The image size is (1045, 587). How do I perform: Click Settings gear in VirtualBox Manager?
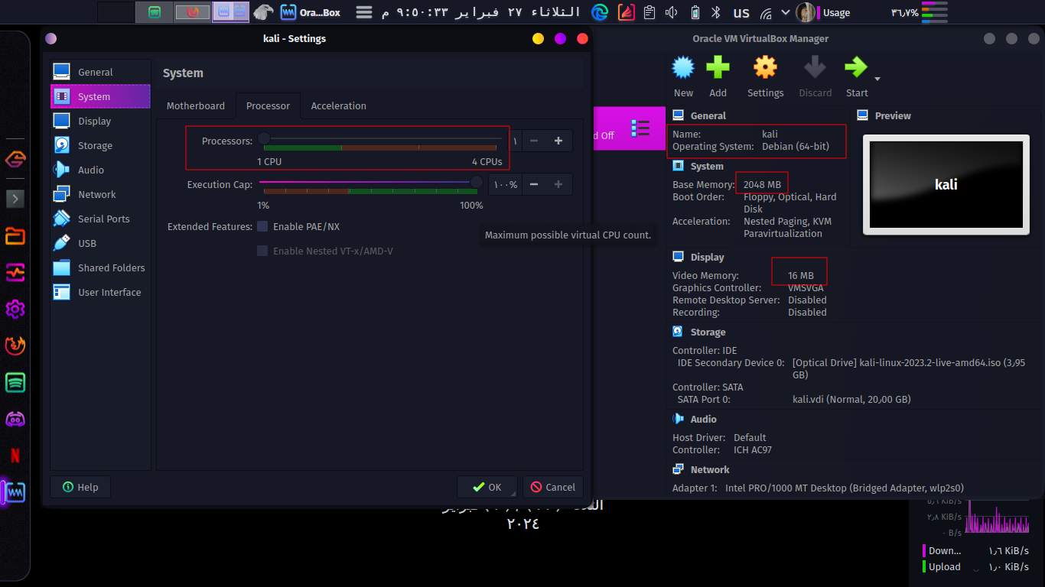coord(765,77)
